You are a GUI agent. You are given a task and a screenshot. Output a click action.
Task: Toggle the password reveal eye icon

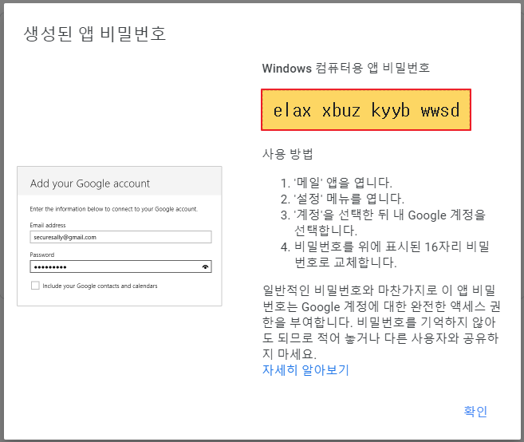point(205,266)
